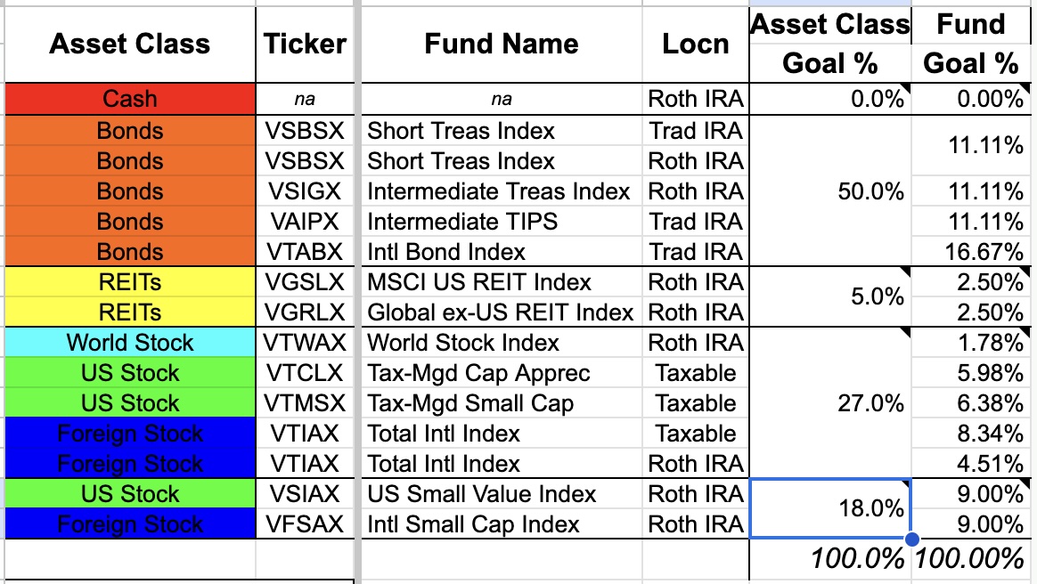The image size is (1037, 584).
Task: Select the VFSAX ticker cell
Action: [x=305, y=524]
